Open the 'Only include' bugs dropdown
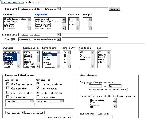Image resolution: width=145 pixels, height=121 pixels. (15, 113)
